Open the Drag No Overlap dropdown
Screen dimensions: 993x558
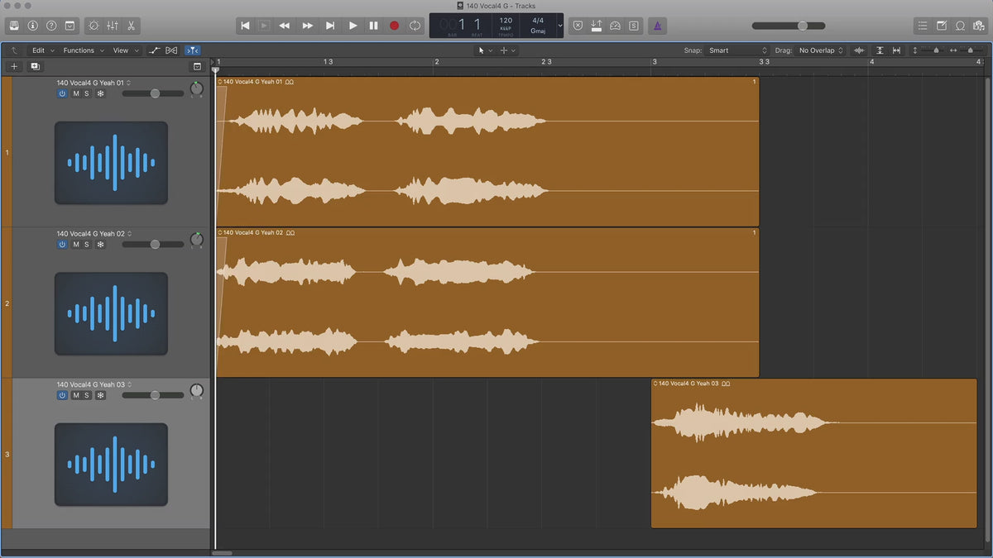(x=821, y=50)
